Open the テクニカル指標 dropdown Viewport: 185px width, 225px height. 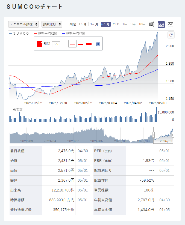(x=24, y=24)
